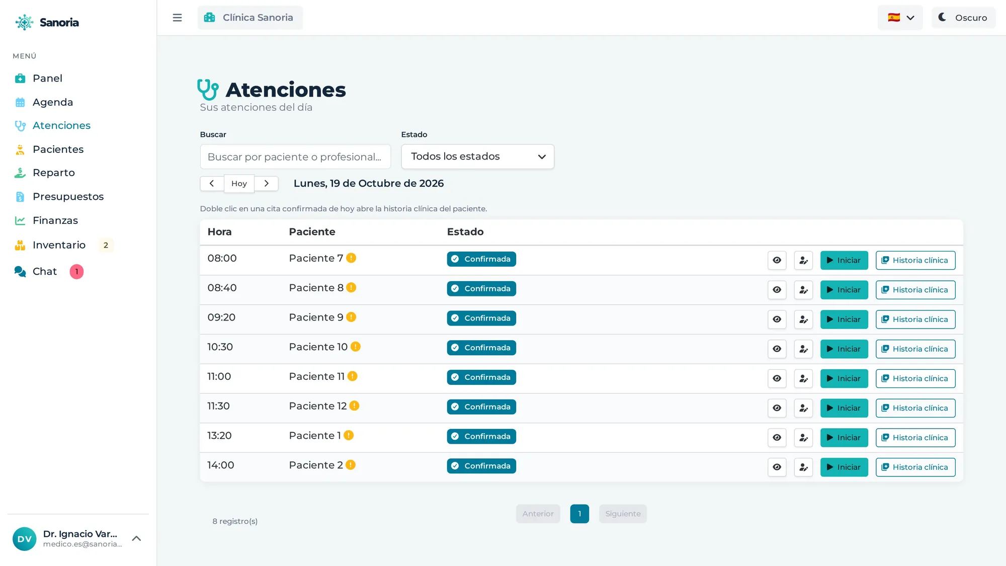The height and width of the screenshot is (566, 1006).
Task: Open the Panel menu item
Action: click(x=39, y=78)
